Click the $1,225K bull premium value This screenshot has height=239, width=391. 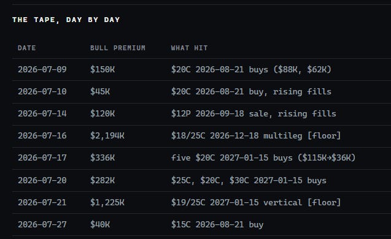click(x=107, y=202)
